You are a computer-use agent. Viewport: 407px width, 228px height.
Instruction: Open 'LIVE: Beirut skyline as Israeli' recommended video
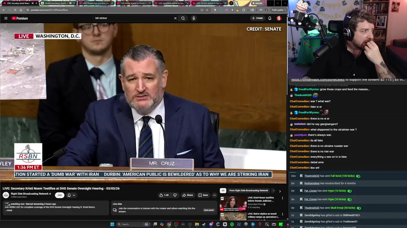click(x=263, y=215)
